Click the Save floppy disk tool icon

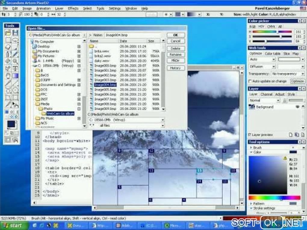tap(15, 32)
